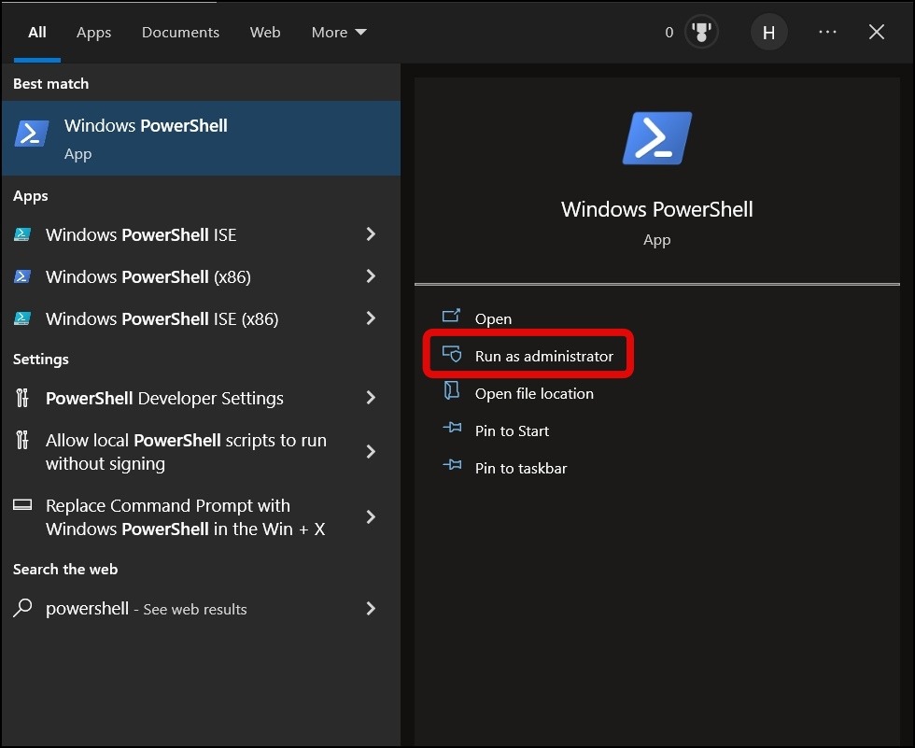Expand the powershell web results arrow
915x748 pixels.
pos(371,609)
